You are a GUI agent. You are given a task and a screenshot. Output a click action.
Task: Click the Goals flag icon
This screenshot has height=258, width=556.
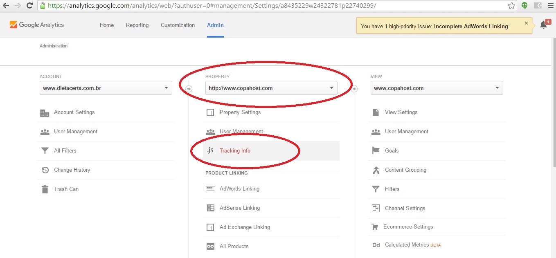click(x=376, y=151)
